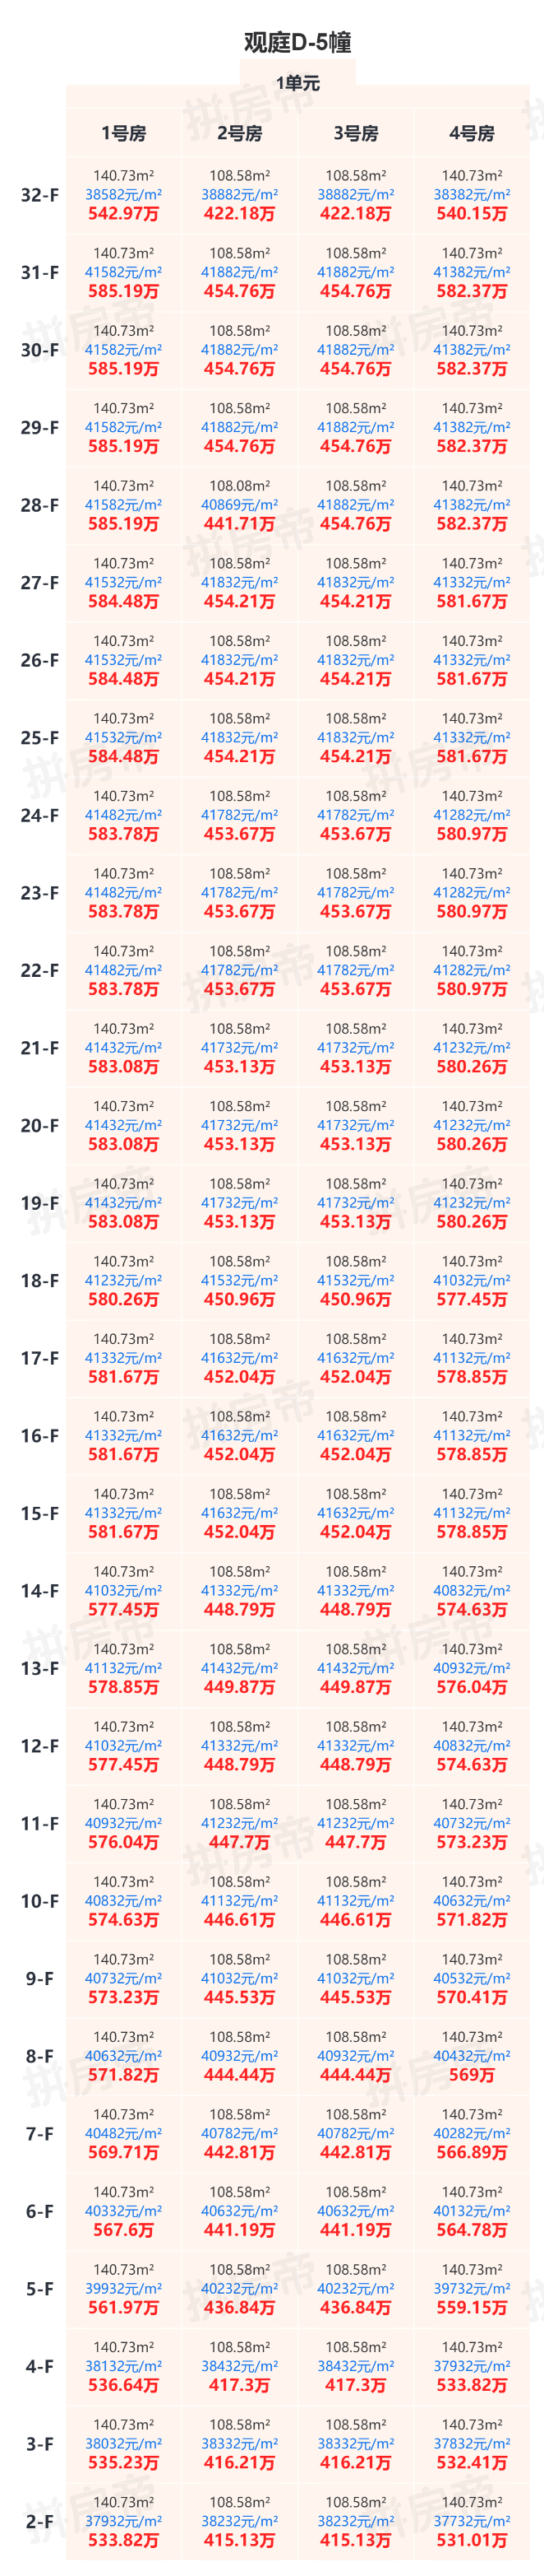Click the 540.15万 price on 32-F

(471, 214)
